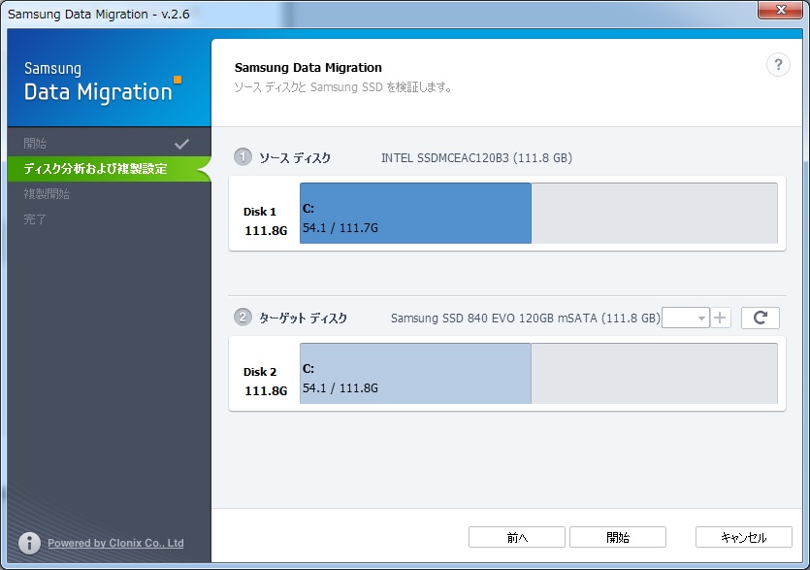
Task: Click Disk 2 free space area
Action: [655, 374]
